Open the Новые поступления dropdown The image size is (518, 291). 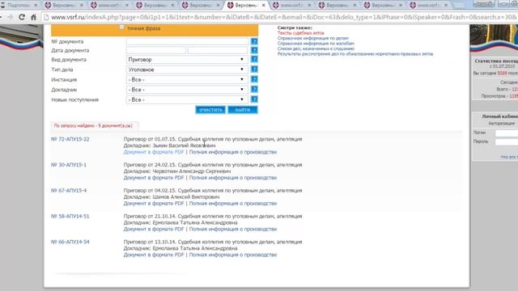187,99
